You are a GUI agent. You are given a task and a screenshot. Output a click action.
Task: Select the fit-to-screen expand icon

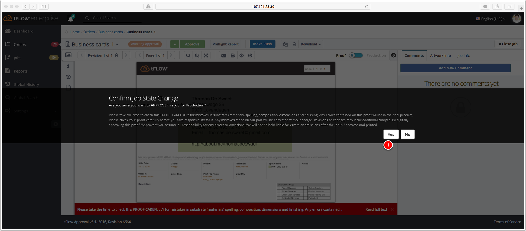pos(206,55)
